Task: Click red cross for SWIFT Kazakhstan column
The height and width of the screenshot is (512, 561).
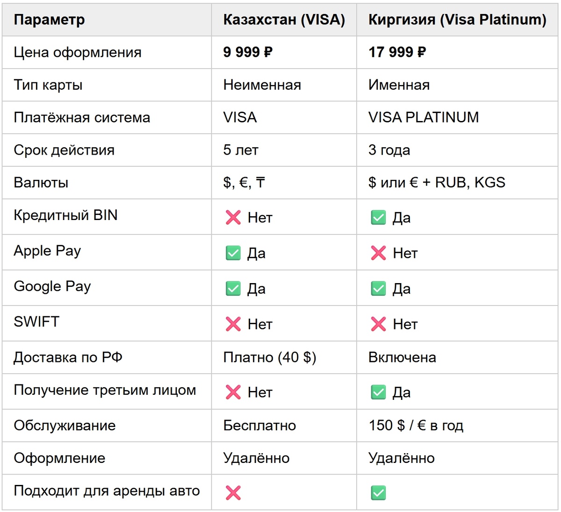Action: [x=233, y=324]
